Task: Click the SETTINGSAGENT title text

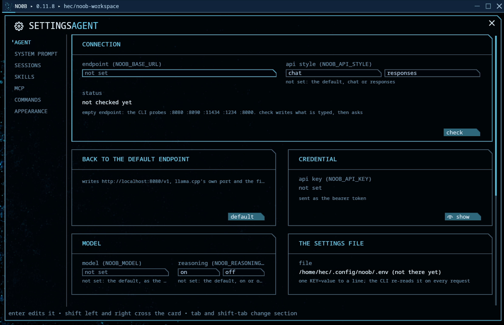Action: pyautogui.click(x=64, y=26)
